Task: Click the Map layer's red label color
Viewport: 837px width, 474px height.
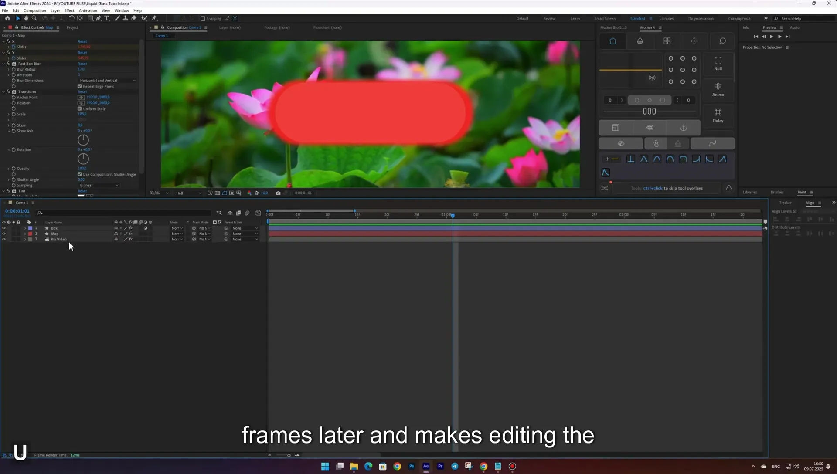Action: [30, 234]
